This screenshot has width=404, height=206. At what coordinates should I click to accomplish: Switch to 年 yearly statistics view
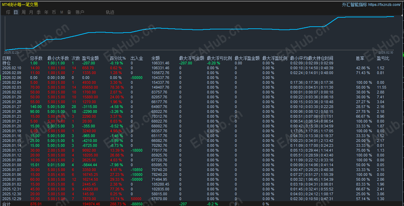pyautogui.click(x=46, y=12)
